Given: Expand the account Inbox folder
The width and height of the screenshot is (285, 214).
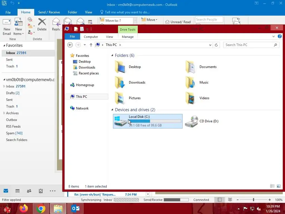Looking at the screenshot, I should coord(4,86).
